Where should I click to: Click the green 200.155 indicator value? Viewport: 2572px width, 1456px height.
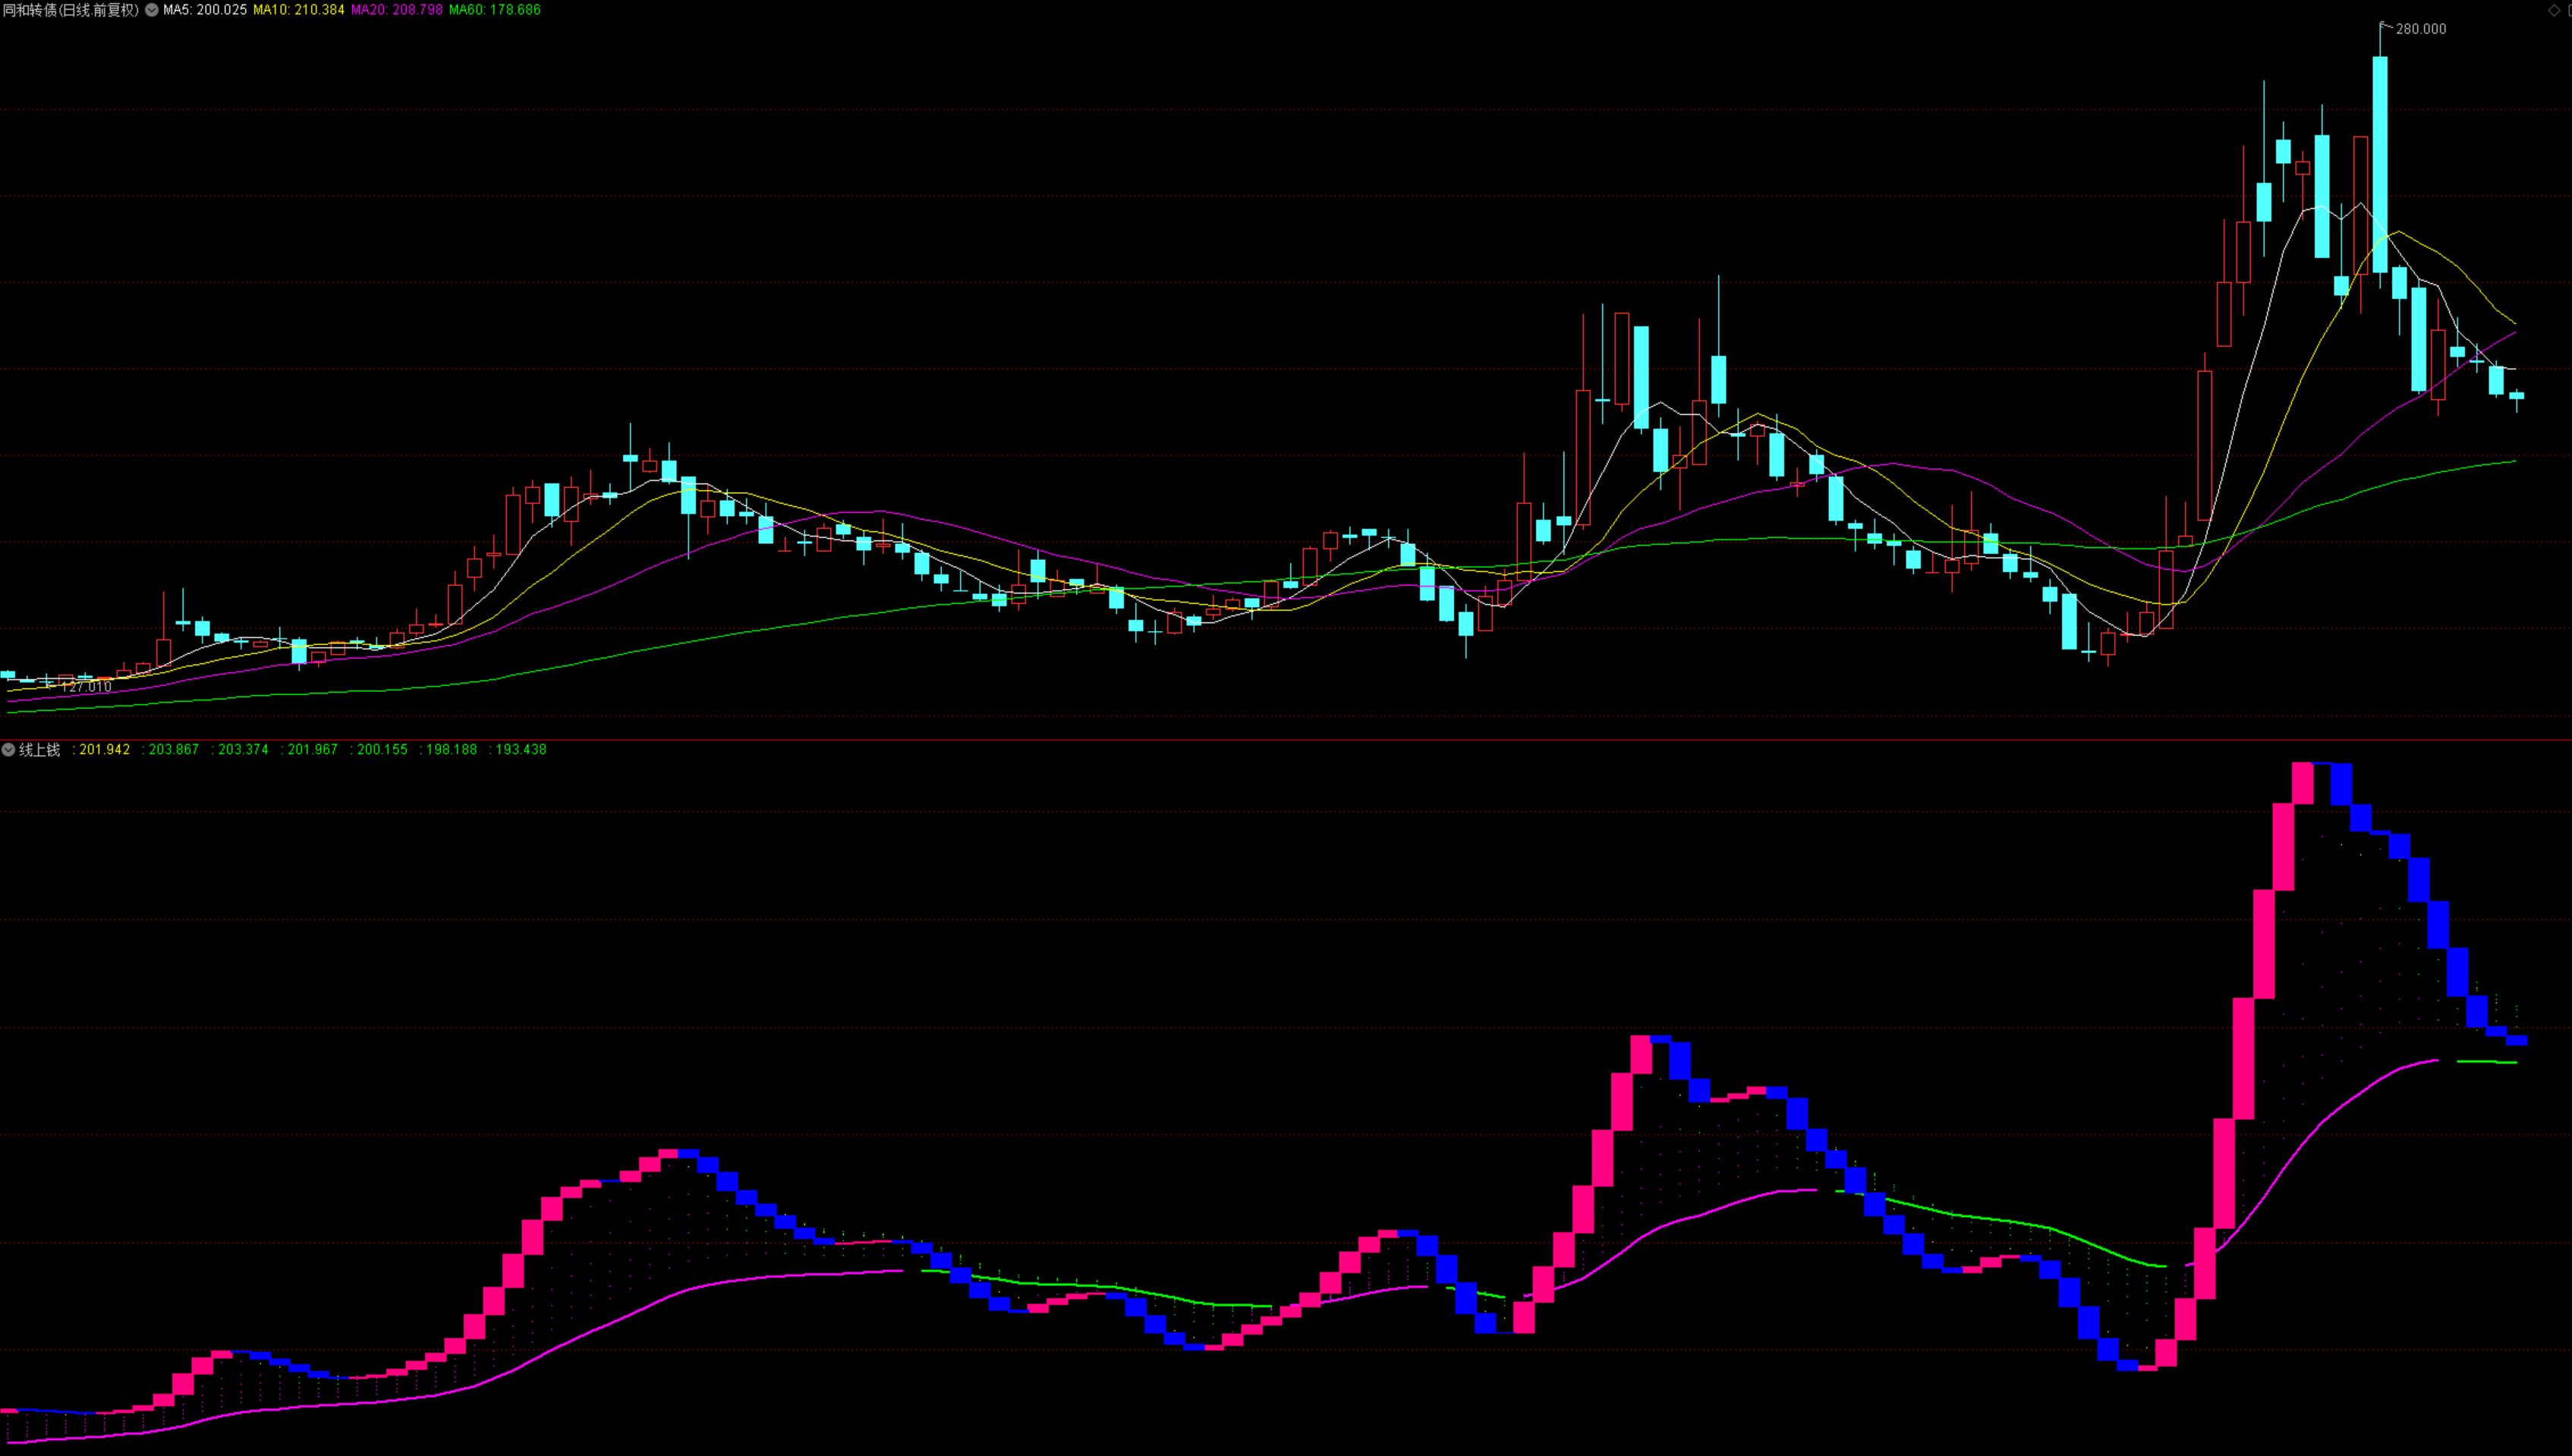382,750
